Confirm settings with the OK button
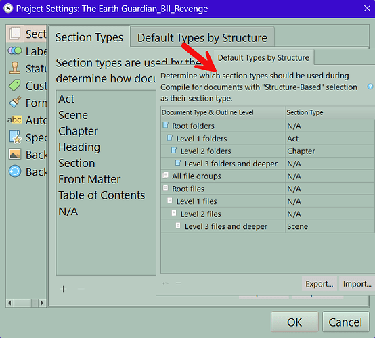The width and height of the screenshot is (375, 338). [294, 322]
